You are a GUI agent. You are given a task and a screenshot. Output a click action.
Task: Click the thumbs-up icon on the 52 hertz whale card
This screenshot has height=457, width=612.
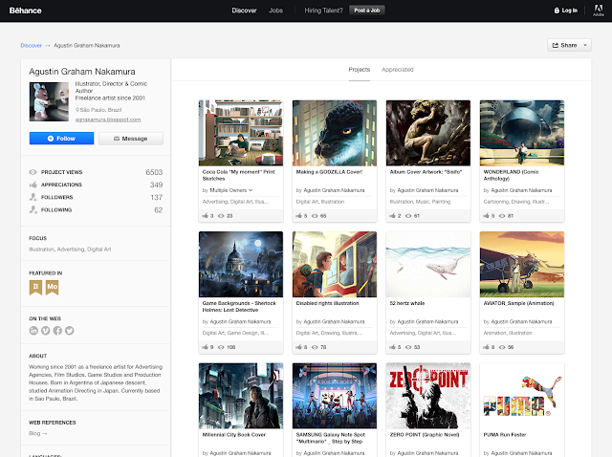pyautogui.click(x=393, y=347)
